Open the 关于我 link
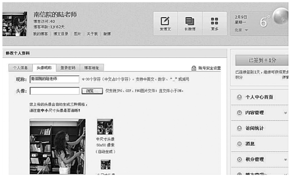The width and height of the screenshot is (291, 178). coord(92,34)
